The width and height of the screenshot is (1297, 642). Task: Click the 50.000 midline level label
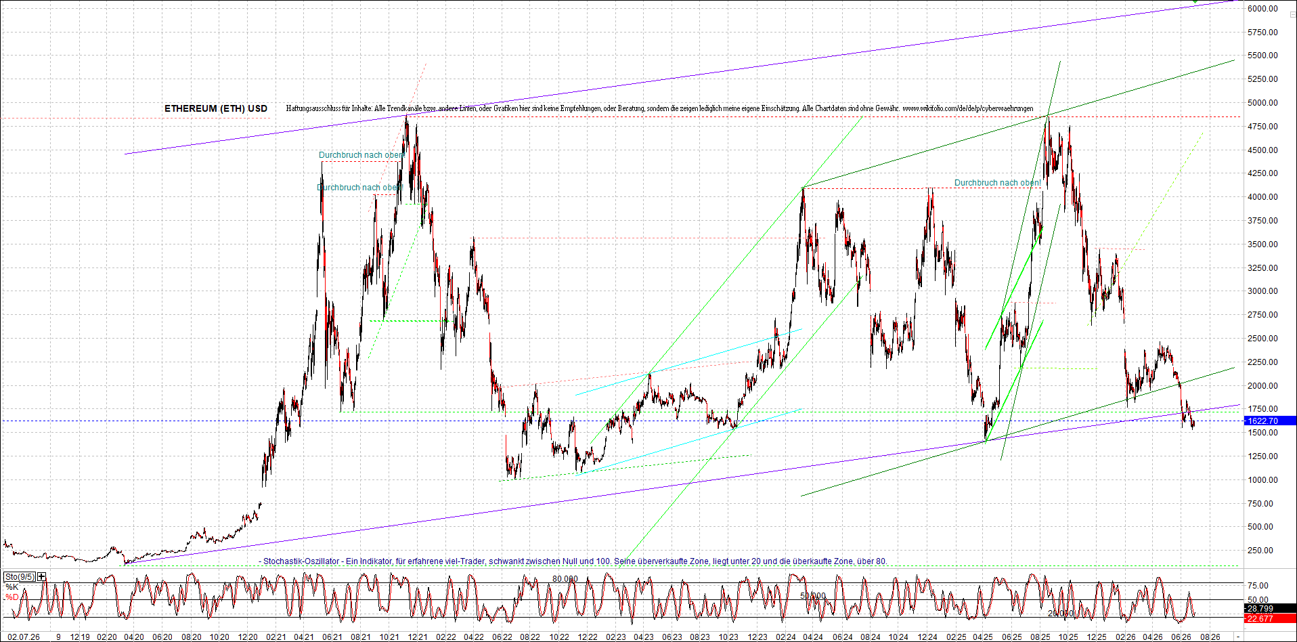[813, 596]
